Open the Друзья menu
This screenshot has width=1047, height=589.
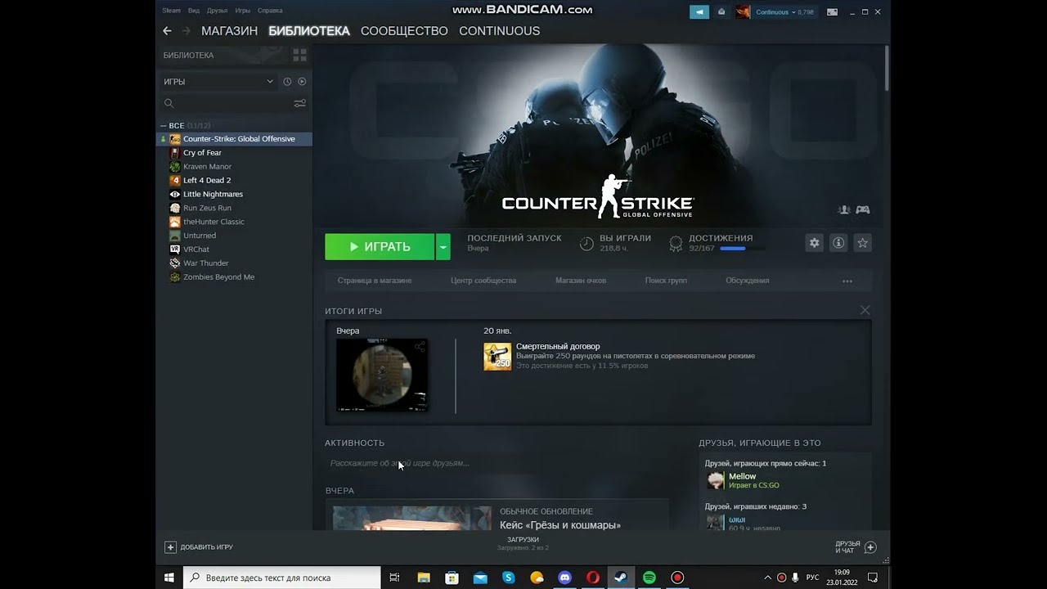(218, 11)
